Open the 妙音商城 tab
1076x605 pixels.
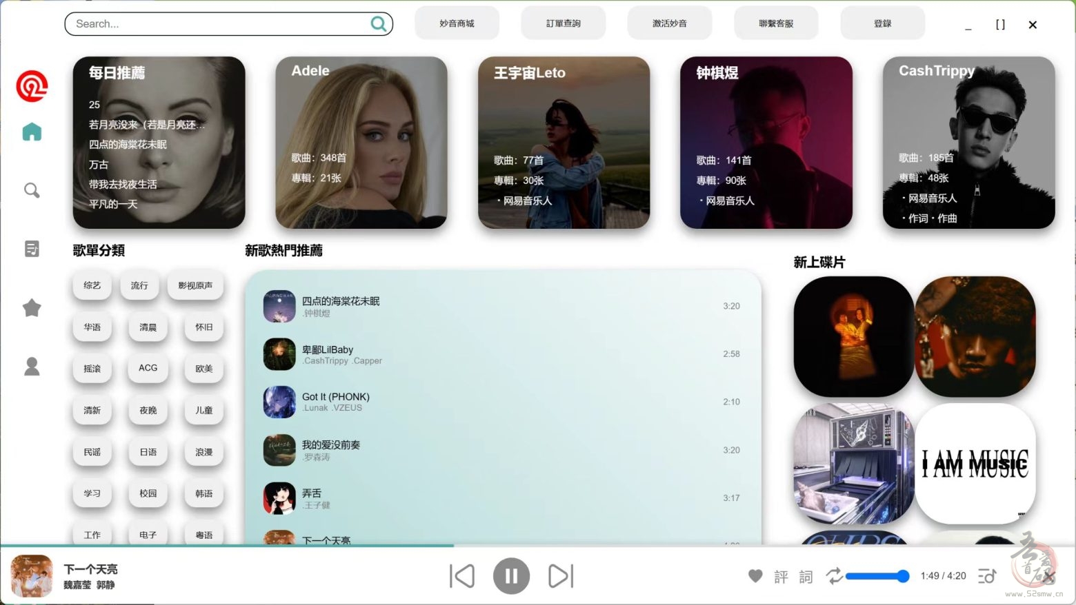point(457,23)
